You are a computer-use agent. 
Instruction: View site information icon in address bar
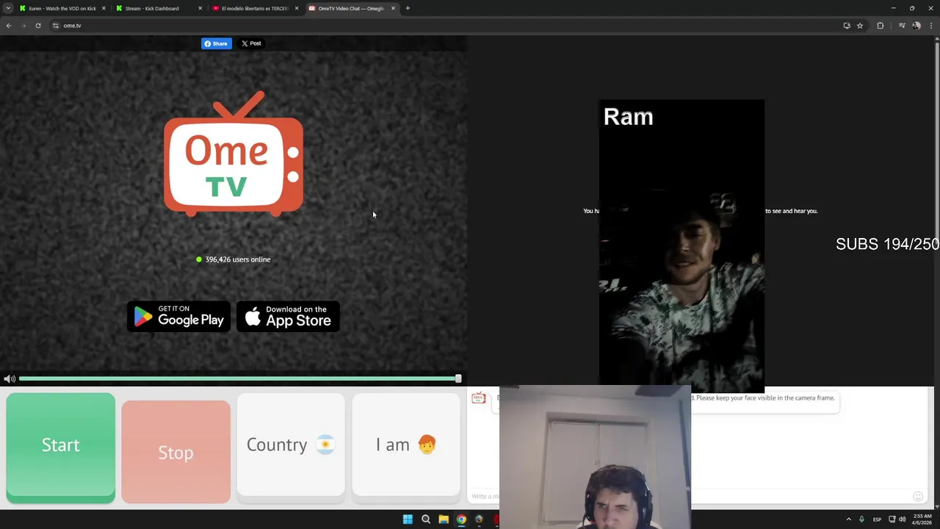(55, 26)
